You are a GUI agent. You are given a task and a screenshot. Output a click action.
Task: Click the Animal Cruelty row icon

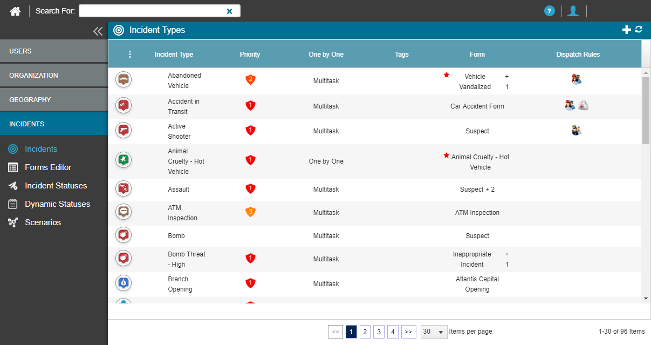pyautogui.click(x=124, y=160)
